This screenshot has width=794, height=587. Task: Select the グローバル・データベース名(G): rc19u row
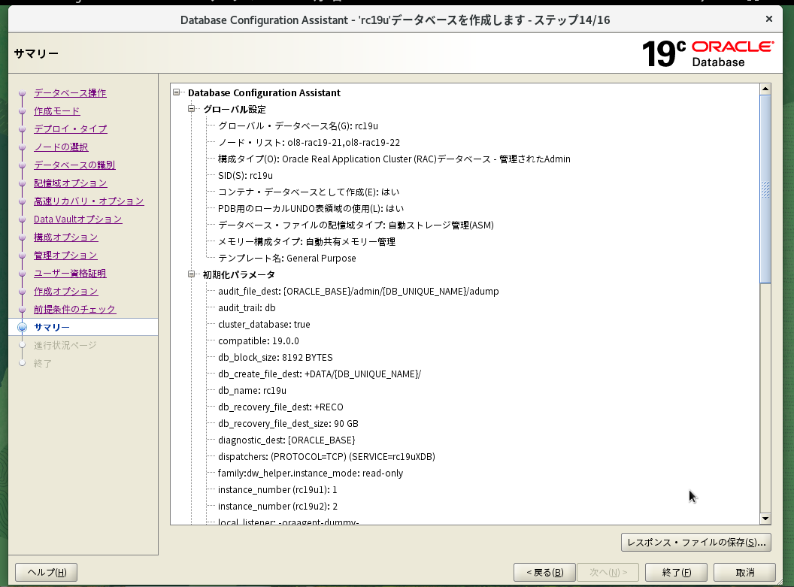pyautogui.click(x=298, y=126)
